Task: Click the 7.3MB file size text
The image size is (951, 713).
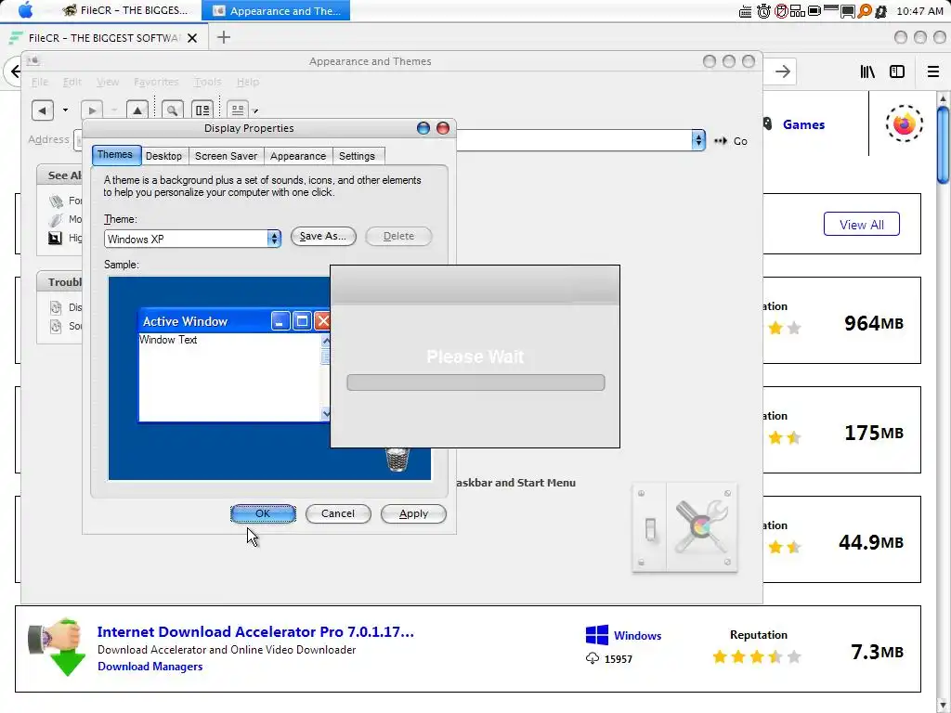Action: (x=877, y=652)
